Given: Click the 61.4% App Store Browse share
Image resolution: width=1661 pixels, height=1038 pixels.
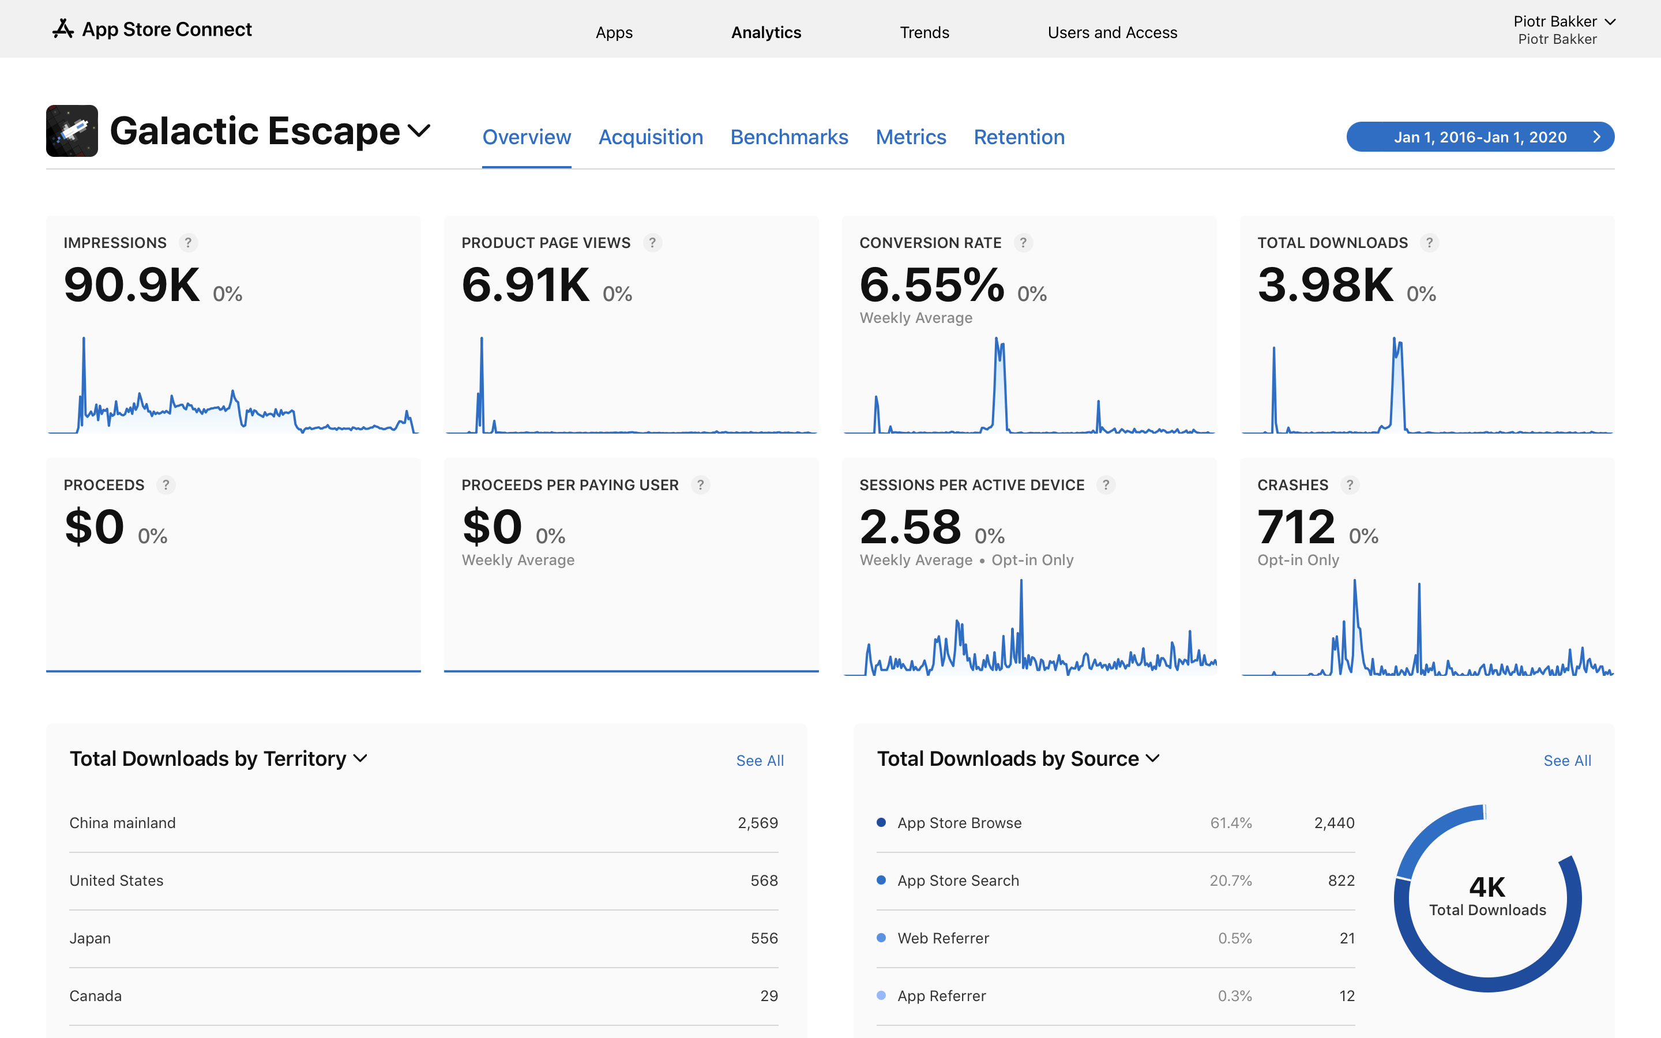Looking at the screenshot, I should pos(1231,823).
